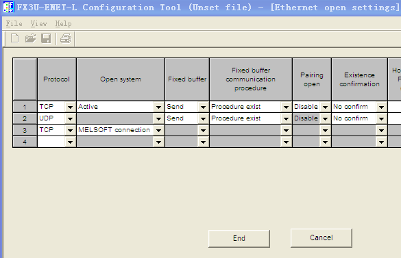This screenshot has height=258, width=401.
Task: Click the Print toolbar icon
Action: tap(66, 38)
